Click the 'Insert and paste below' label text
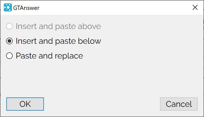 (58, 41)
